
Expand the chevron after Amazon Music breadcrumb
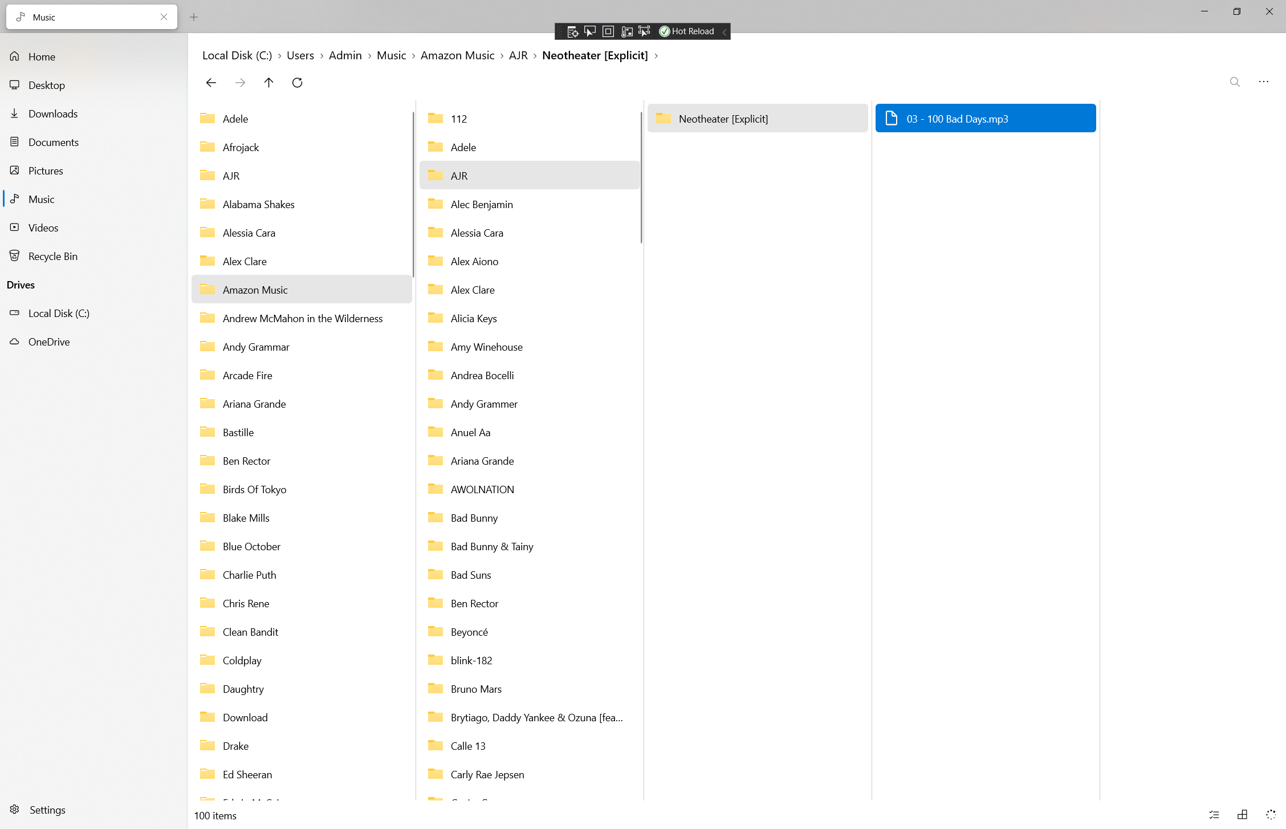502,56
